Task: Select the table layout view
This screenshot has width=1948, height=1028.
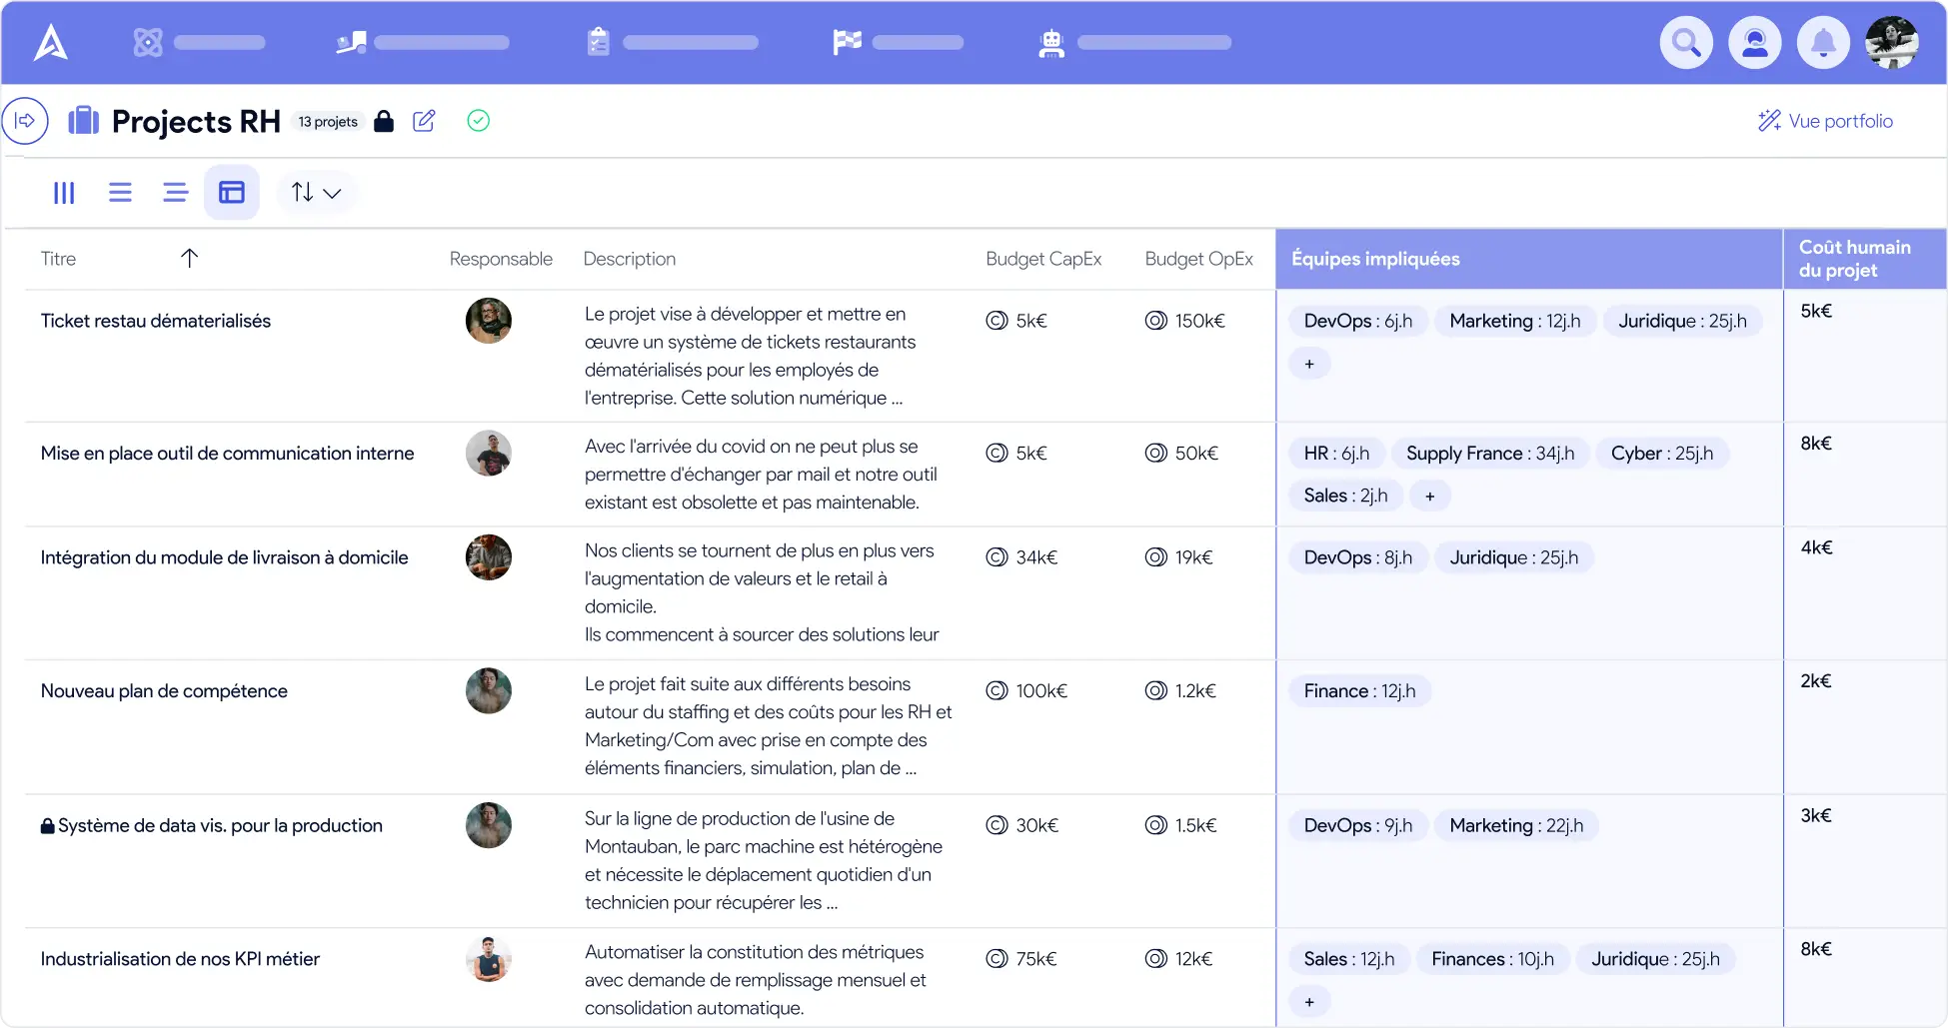Action: click(x=232, y=192)
